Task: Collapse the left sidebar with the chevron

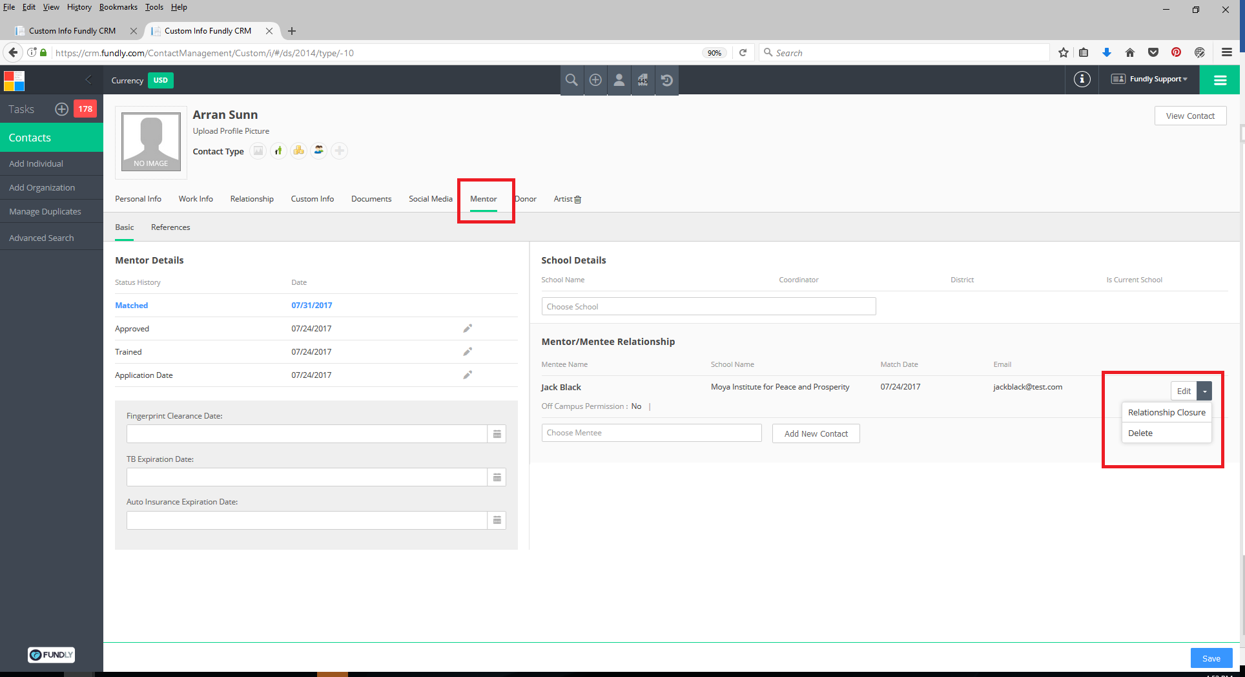Action: [x=88, y=79]
